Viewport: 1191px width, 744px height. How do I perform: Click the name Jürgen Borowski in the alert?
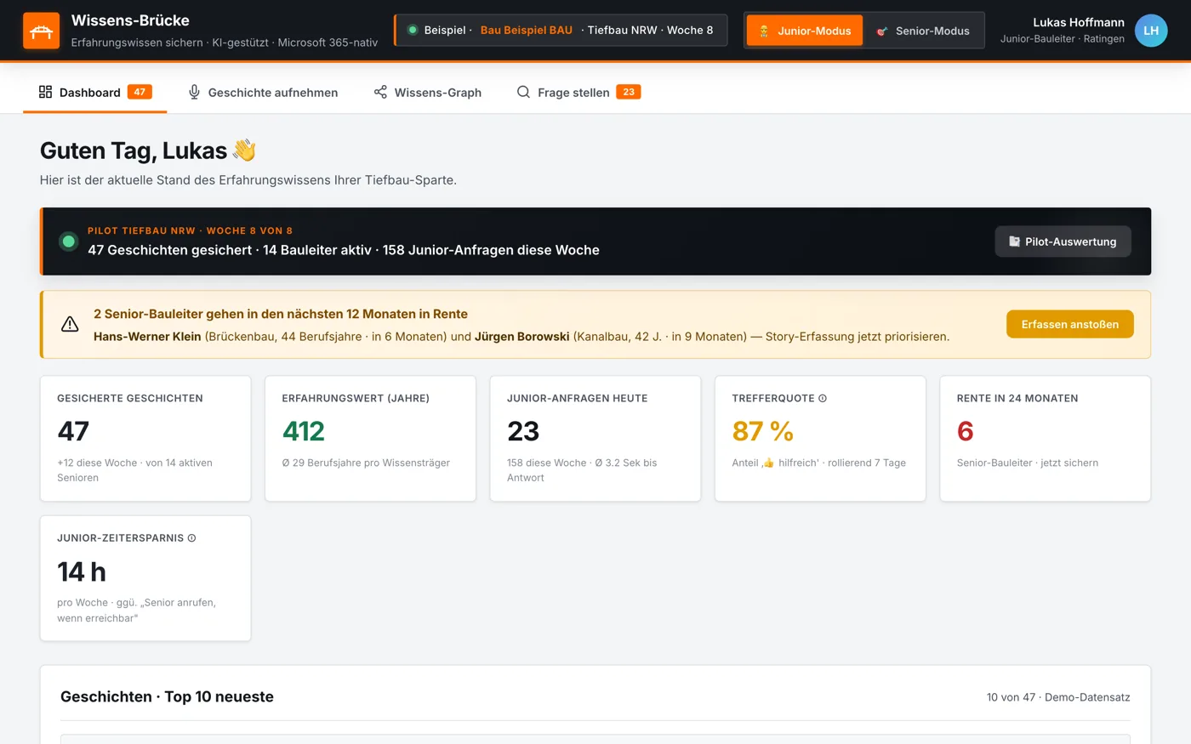pos(522,337)
